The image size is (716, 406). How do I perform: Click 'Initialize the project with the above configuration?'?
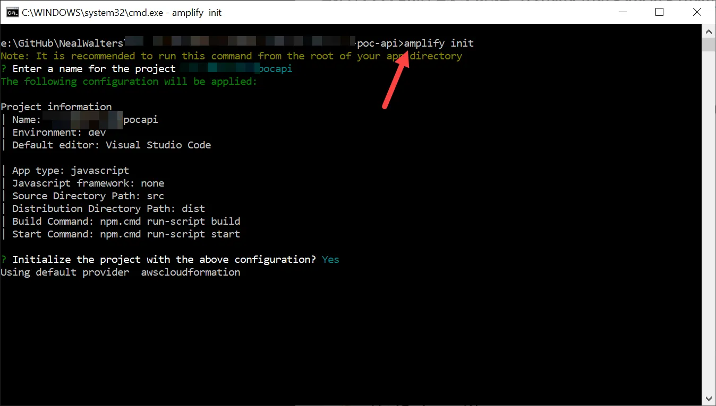164,260
